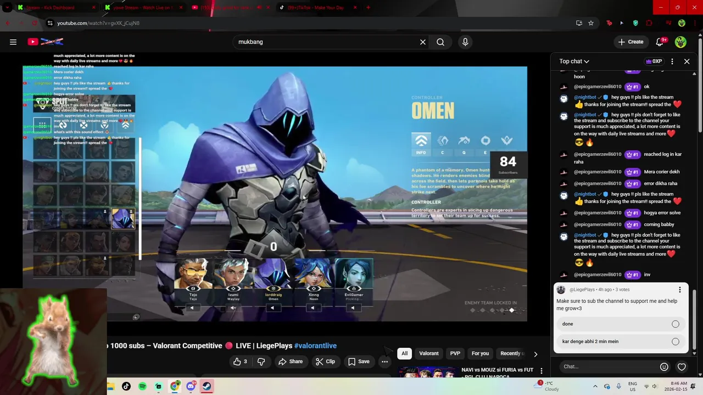This screenshot has width=703, height=395.
Task: Open the Create menu
Action: click(x=631, y=42)
